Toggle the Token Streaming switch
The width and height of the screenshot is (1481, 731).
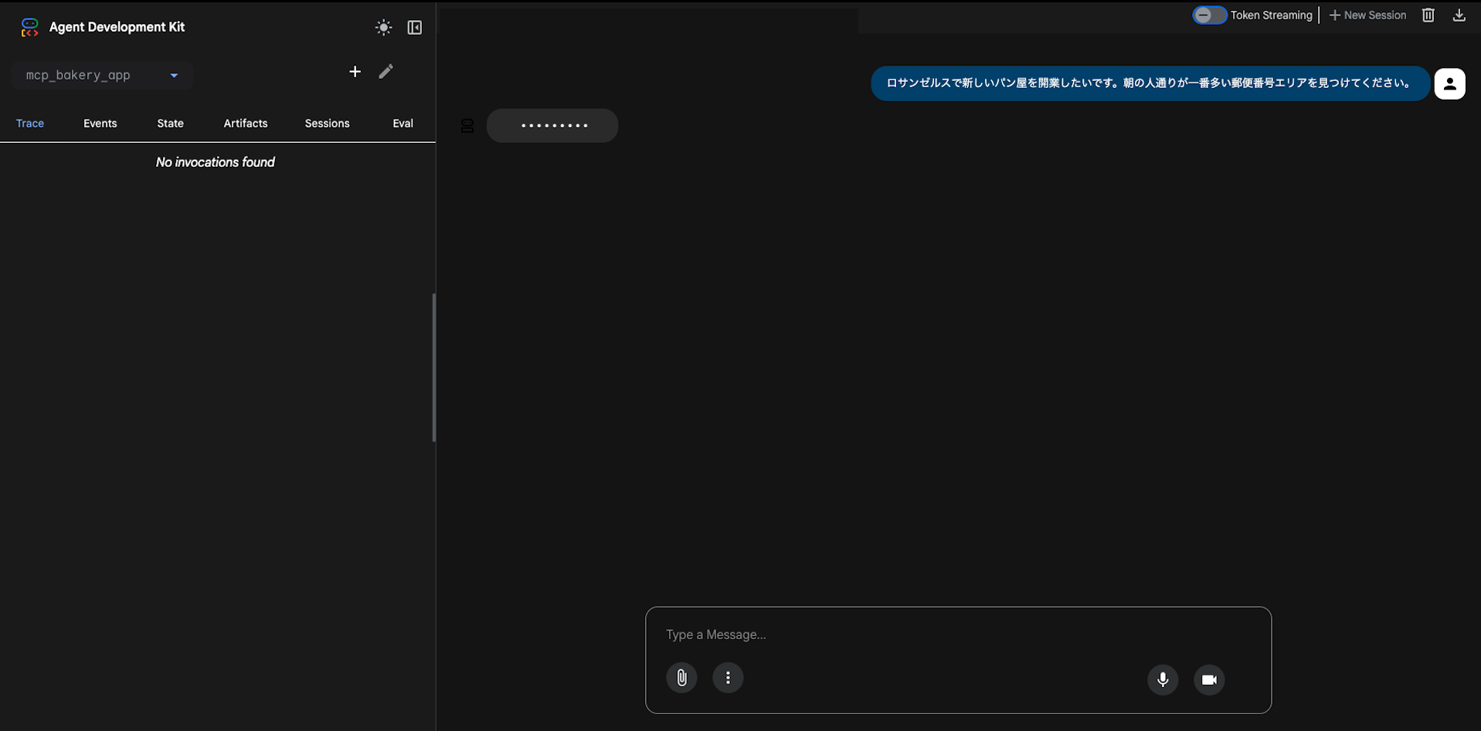(1209, 15)
